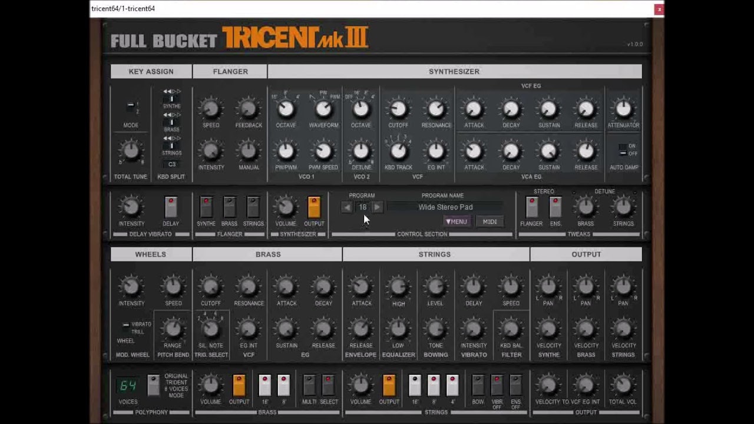Click the Tweaks BRASS detune knob
Viewport: 754px width, 424px height.
pos(585,207)
